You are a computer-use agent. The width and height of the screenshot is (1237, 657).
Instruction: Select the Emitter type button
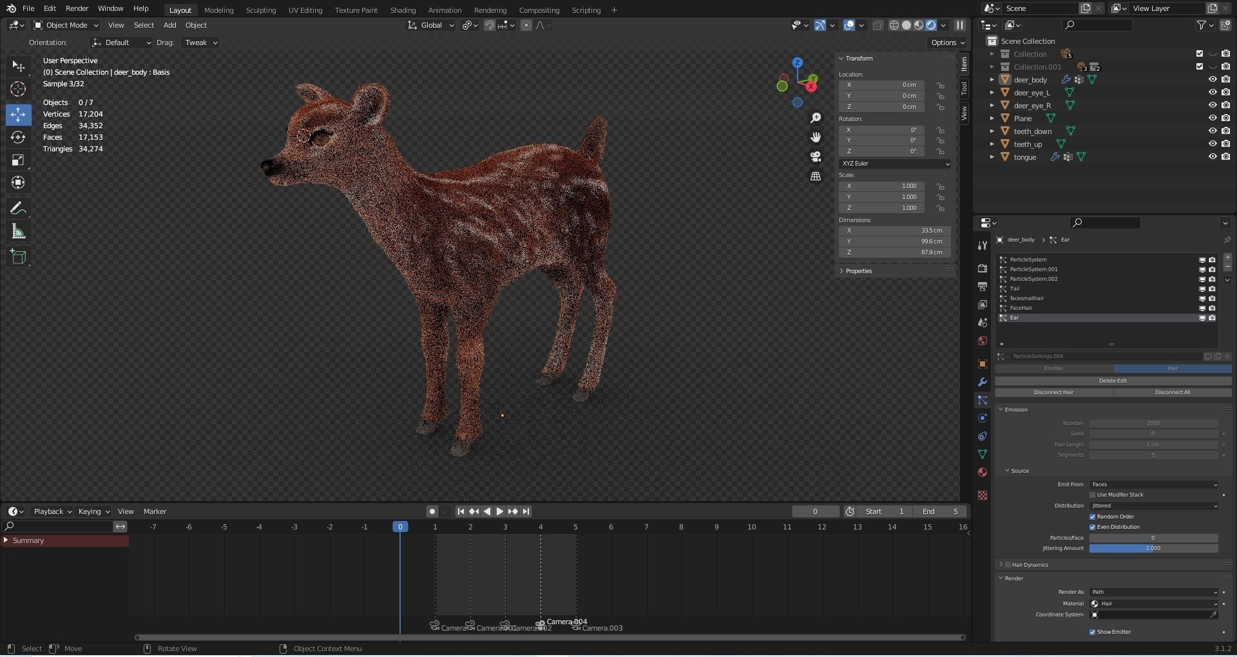point(1054,368)
